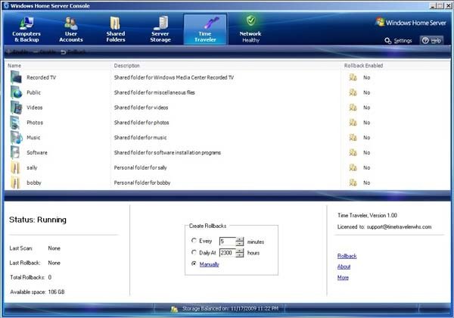Viewport: 454px width, 318px height.
Task: Click the Windows Home Server logo
Action: tap(411, 23)
